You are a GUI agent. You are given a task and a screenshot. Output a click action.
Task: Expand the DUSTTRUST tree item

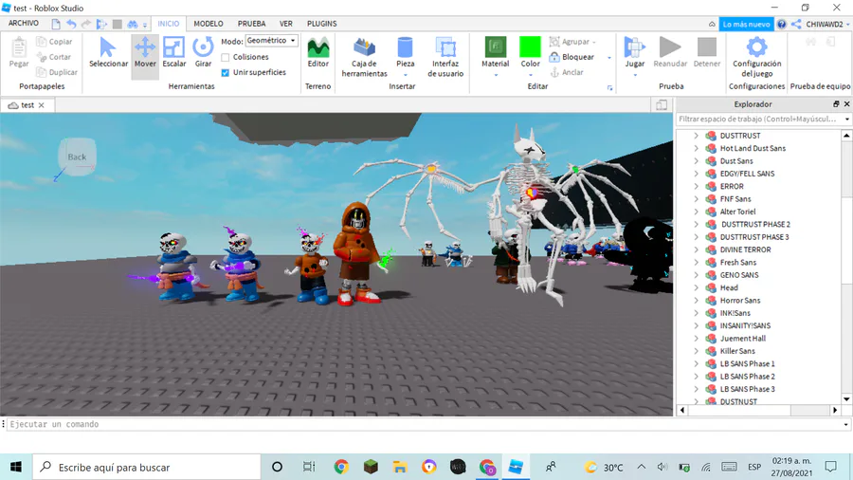696,136
